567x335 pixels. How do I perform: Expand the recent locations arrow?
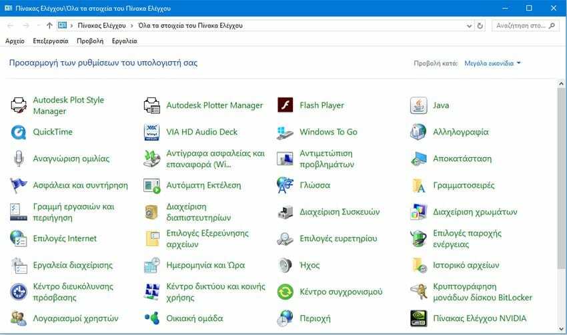[38, 25]
